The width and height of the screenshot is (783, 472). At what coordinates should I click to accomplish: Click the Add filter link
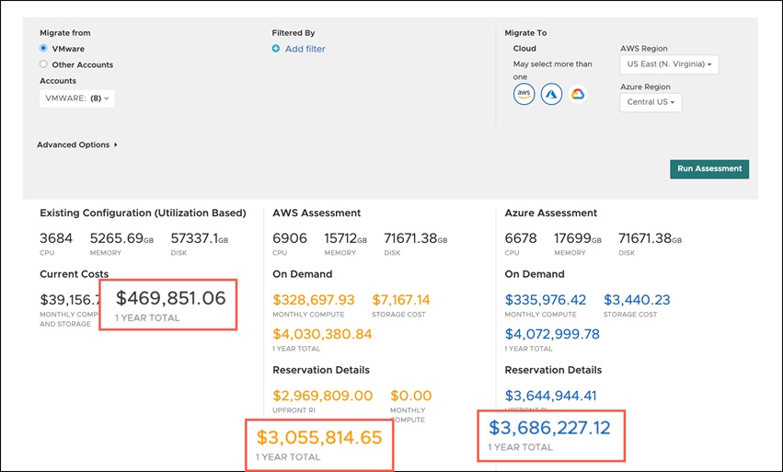point(305,49)
